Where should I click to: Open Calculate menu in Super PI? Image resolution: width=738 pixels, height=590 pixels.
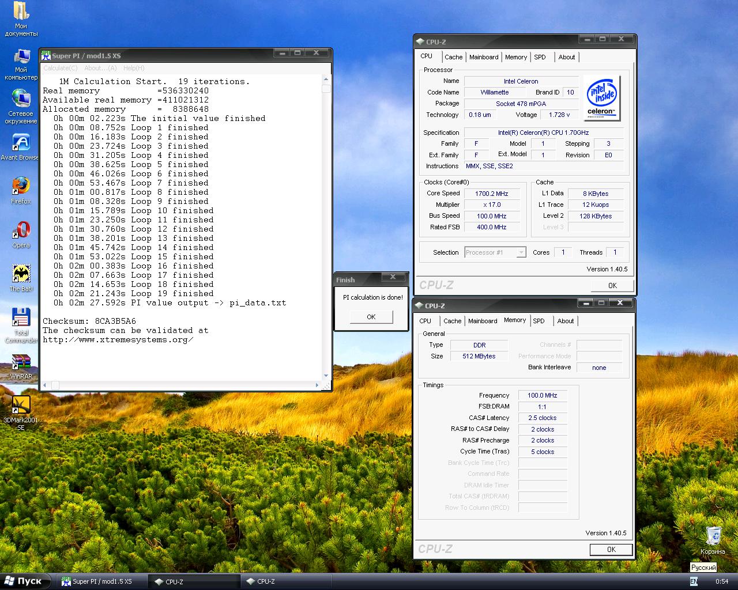(61, 68)
